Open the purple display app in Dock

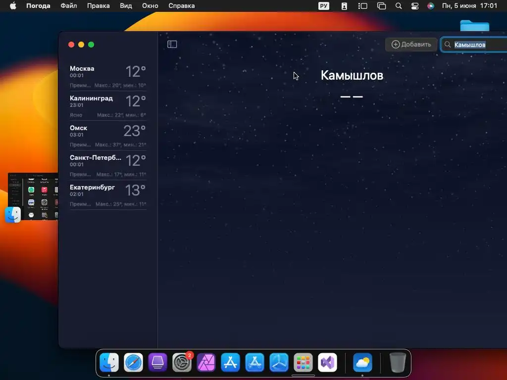coord(157,362)
